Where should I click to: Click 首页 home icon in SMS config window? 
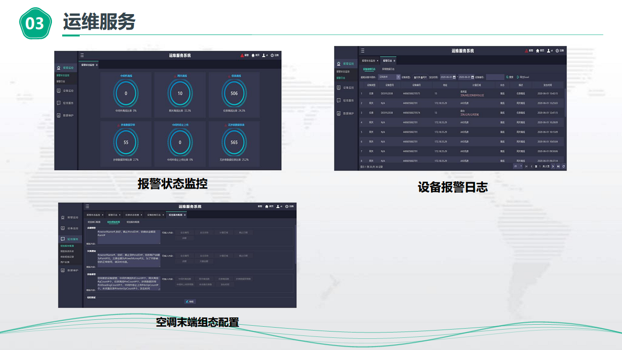267,207
